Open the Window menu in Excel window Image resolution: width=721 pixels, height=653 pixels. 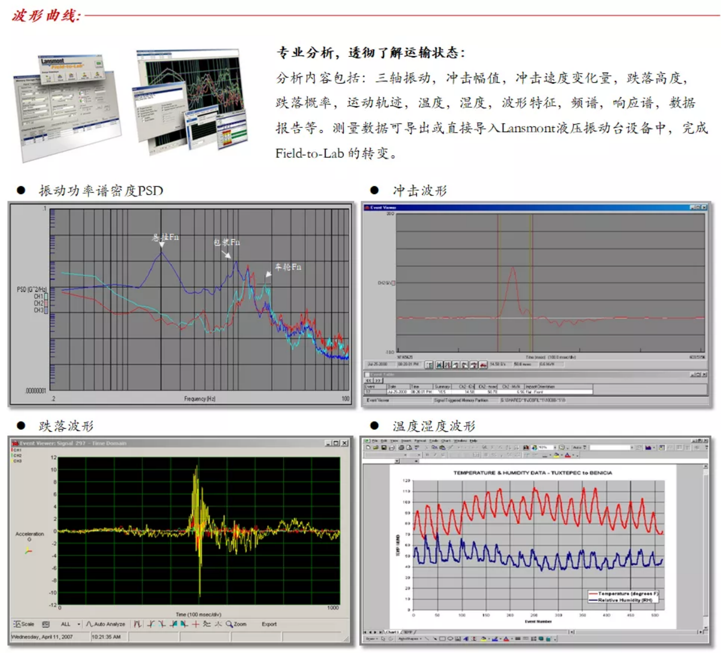click(x=460, y=441)
